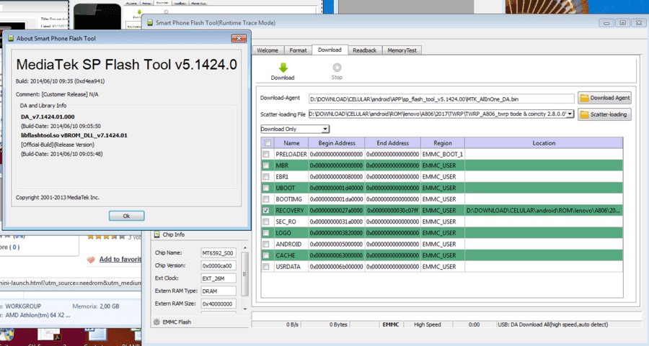Select the Download tab

point(330,50)
